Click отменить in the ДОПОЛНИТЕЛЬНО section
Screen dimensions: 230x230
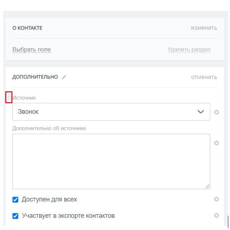click(x=204, y=77)
